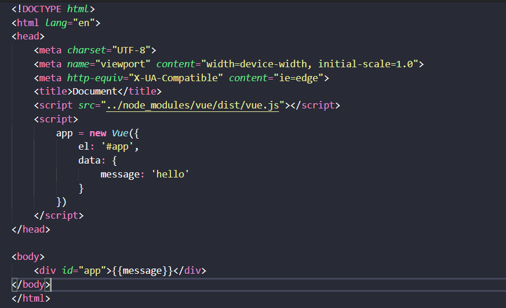Click the DOCTYPE html declaration line

[x=53, y=9]
